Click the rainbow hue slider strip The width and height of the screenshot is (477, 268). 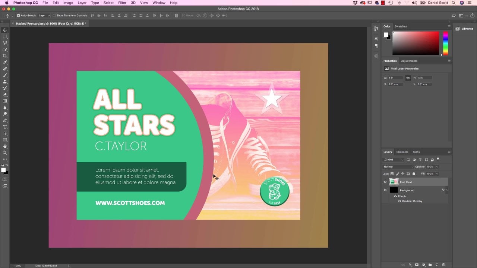[x=445, y=43]
